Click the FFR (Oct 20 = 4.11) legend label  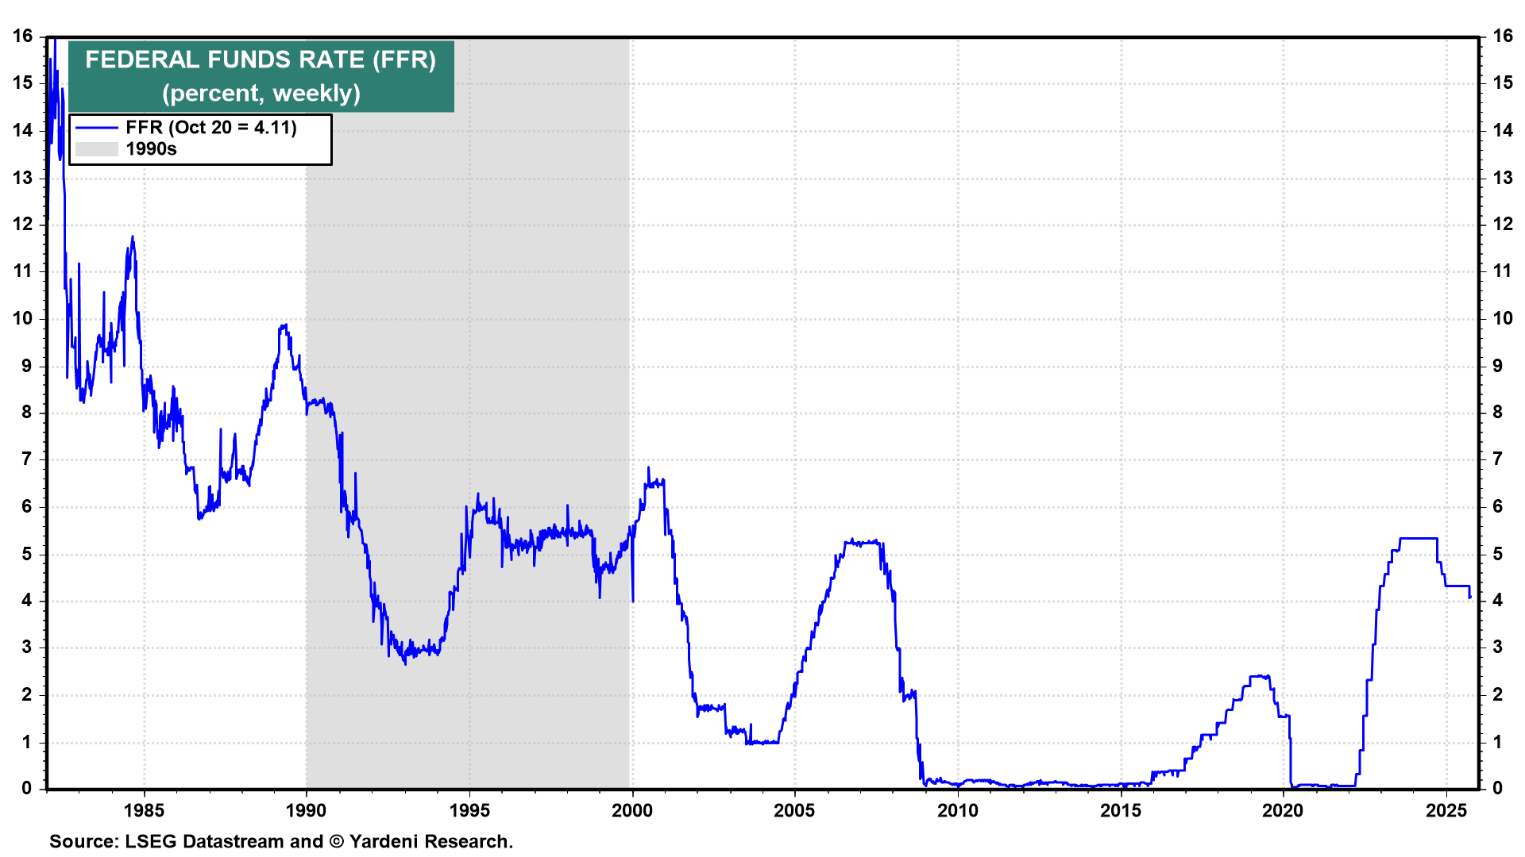click(210, 128)
